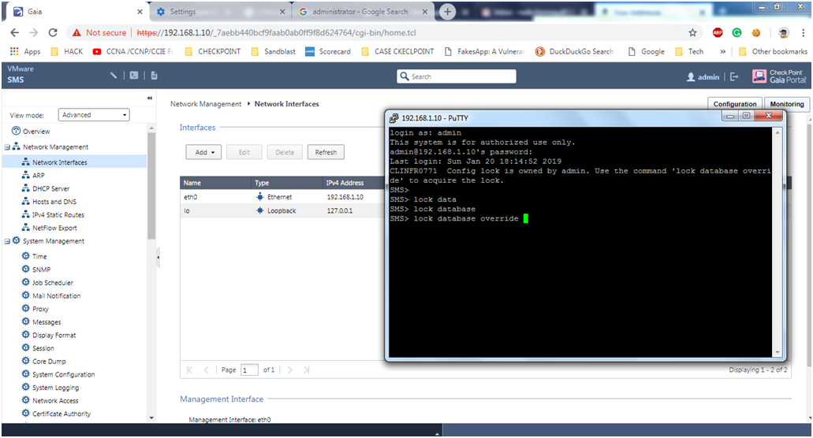Open the Sandblast bookmarks folder

pyautogui.click(x=274, y=51)
